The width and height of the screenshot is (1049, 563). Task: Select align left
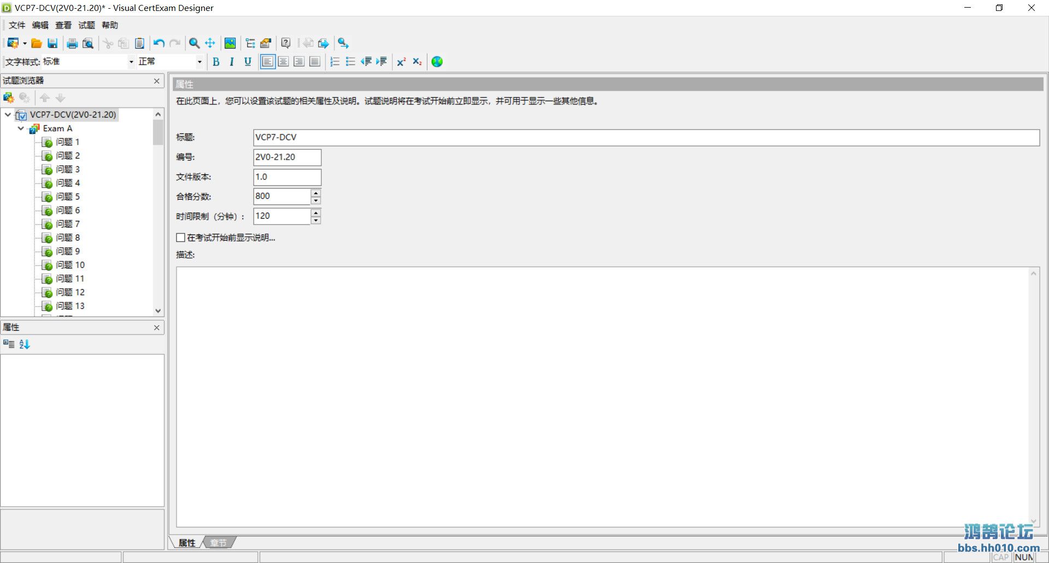pos(268,62)
